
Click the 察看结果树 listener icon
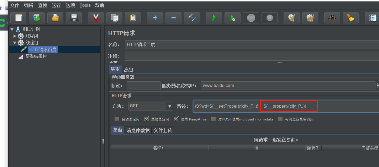click(21, 57)
